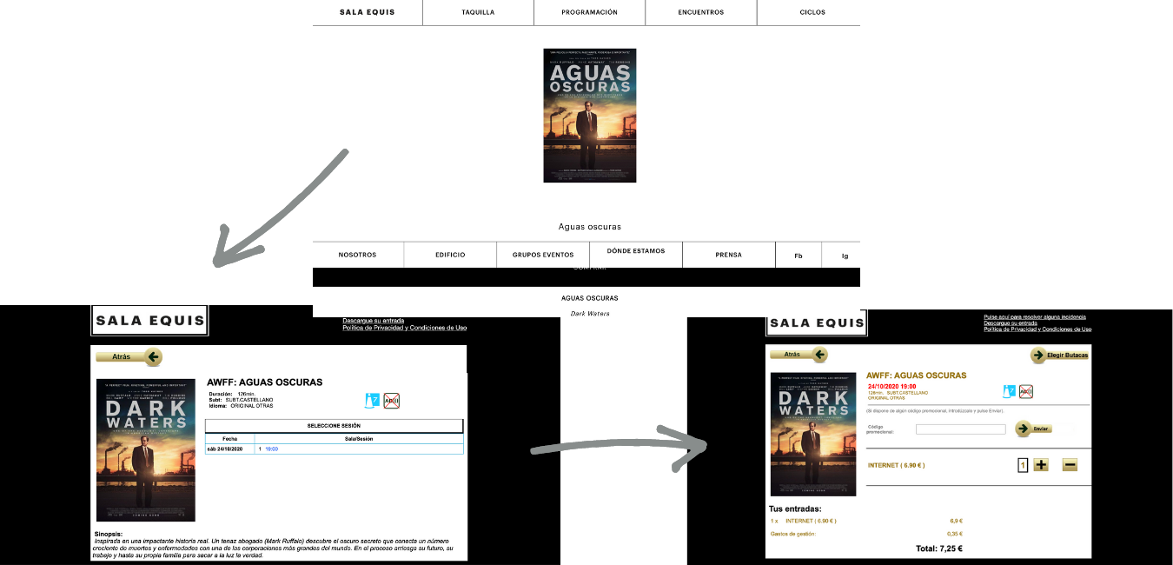Click the Elegir Butacas button
This screenshot has height=565, width=1173.
pyautogui.click(x=1059, y=356)
